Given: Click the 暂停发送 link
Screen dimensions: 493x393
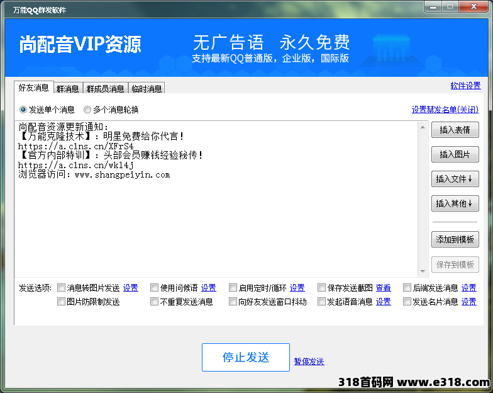Looking at the screenshot, I should tap(309, 362).
